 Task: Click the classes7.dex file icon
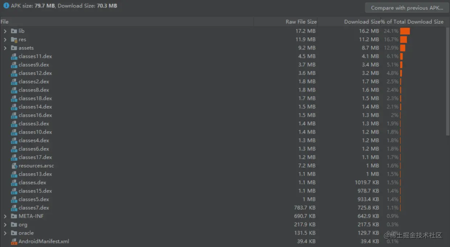click(14, 208)
